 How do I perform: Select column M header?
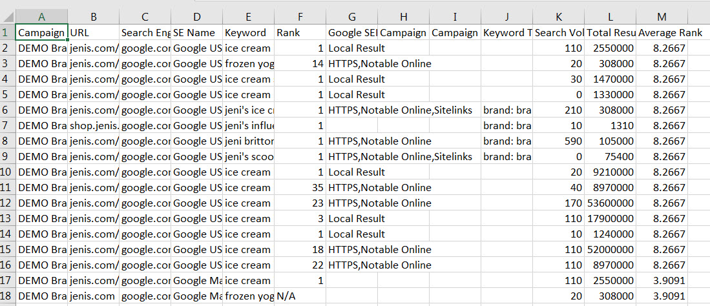[662, 17]
